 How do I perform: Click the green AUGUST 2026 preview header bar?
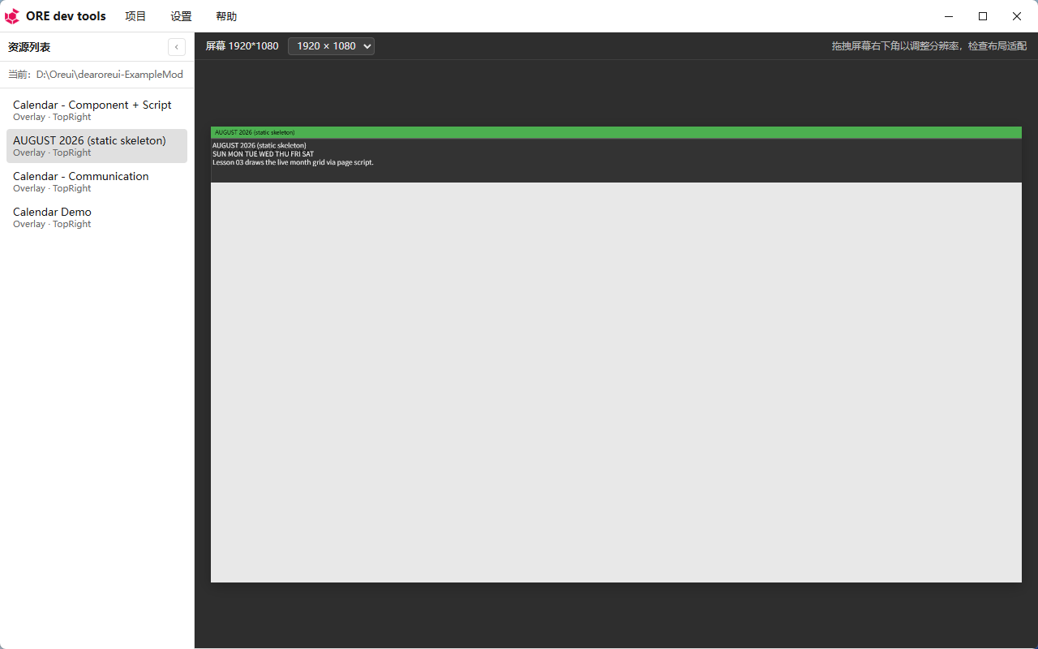coord(616,132)
